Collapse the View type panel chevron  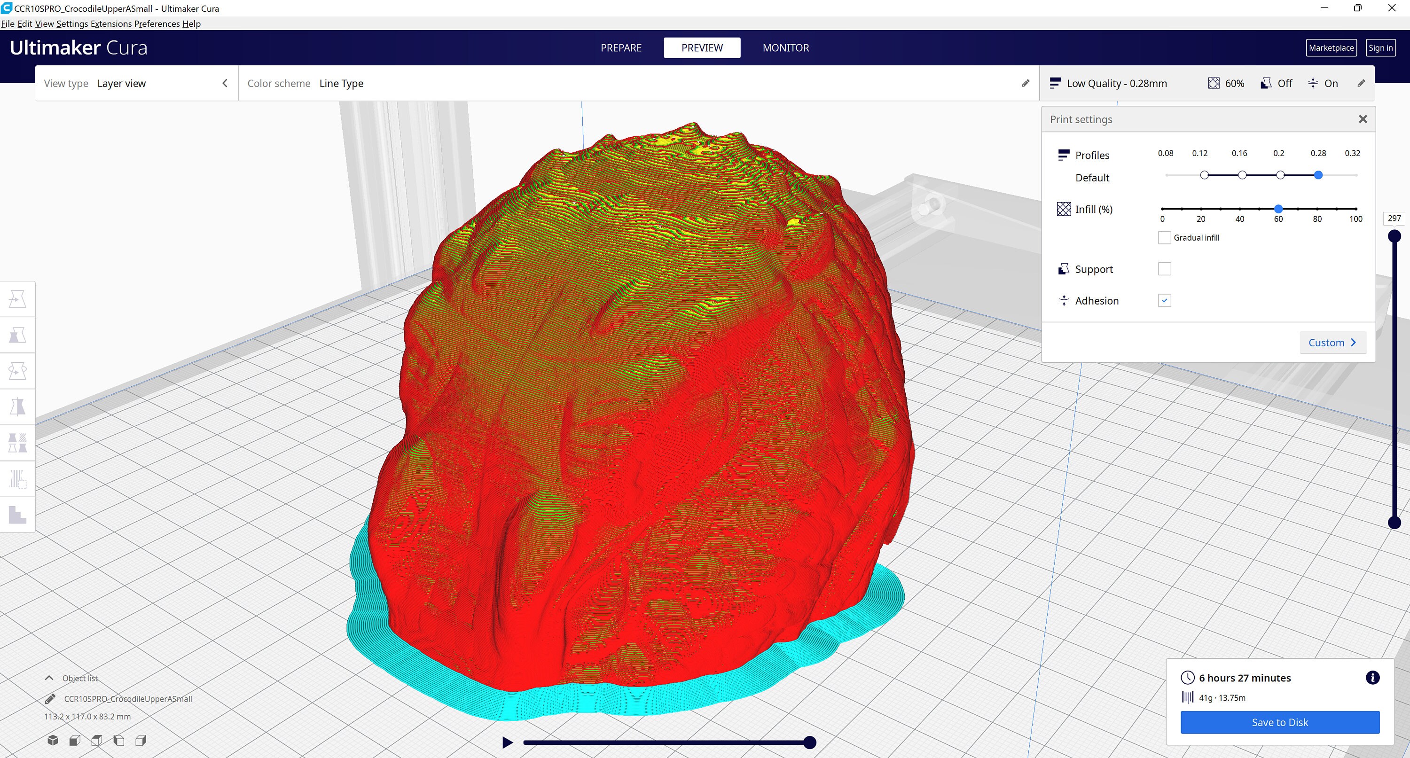224,83
